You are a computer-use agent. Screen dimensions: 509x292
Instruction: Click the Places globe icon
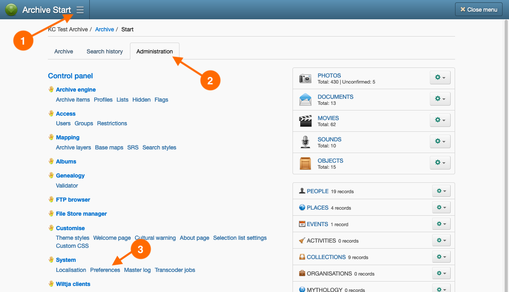tap(302, 207)
